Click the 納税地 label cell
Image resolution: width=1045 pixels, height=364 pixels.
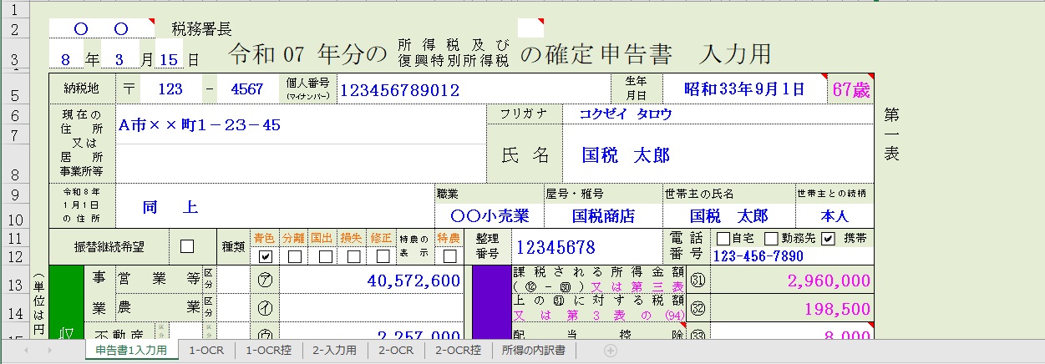[82, 88]
